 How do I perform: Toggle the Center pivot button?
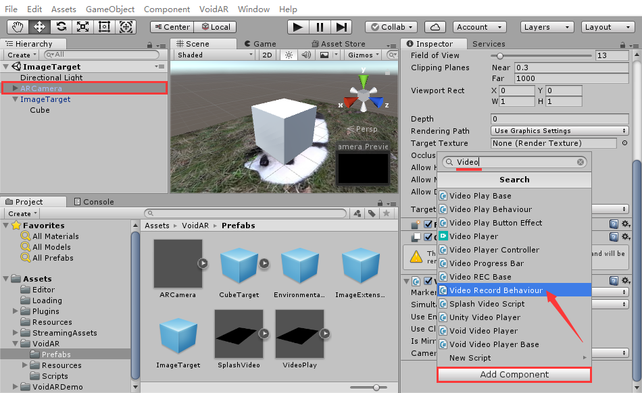pyautogui.click(x=172, y=27)
